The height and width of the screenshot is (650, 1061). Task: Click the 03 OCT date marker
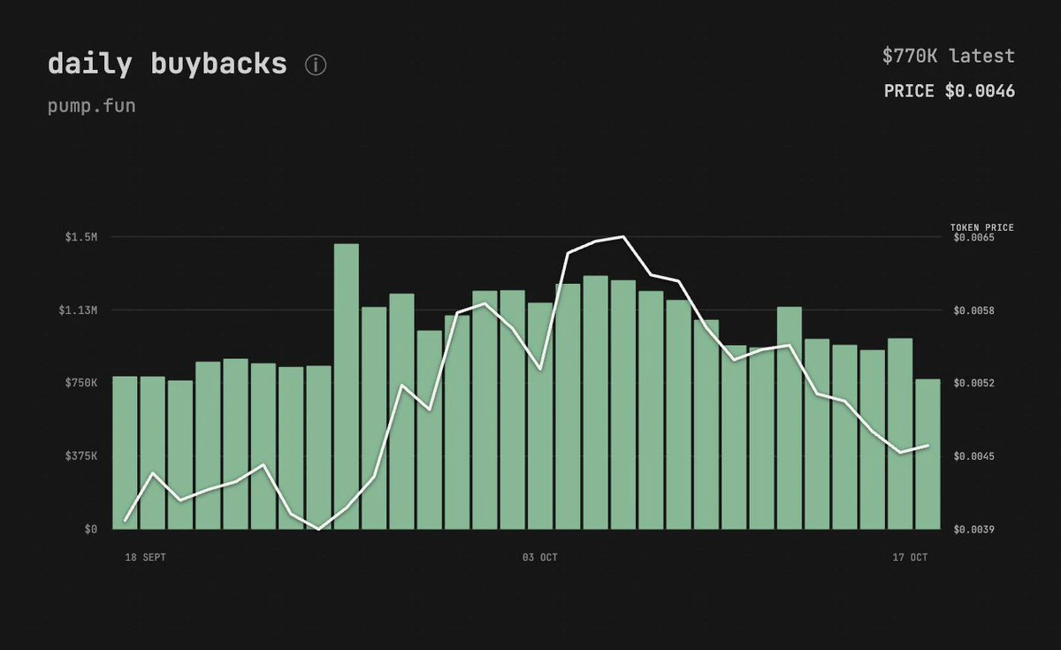[539, 557]
